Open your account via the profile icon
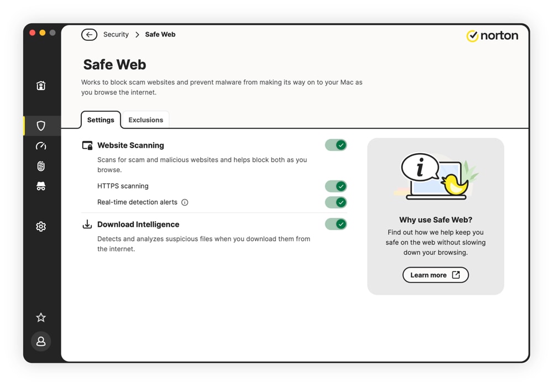This screenshot has width=553, height=386. click(x=41, y=341)
